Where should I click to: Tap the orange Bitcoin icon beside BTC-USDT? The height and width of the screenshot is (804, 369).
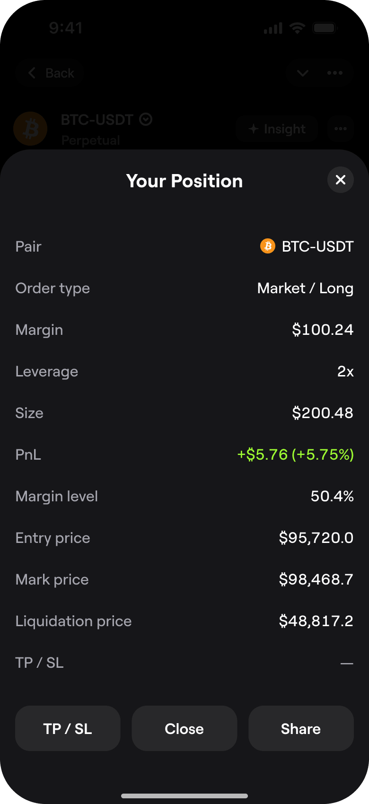pos(267,246)
